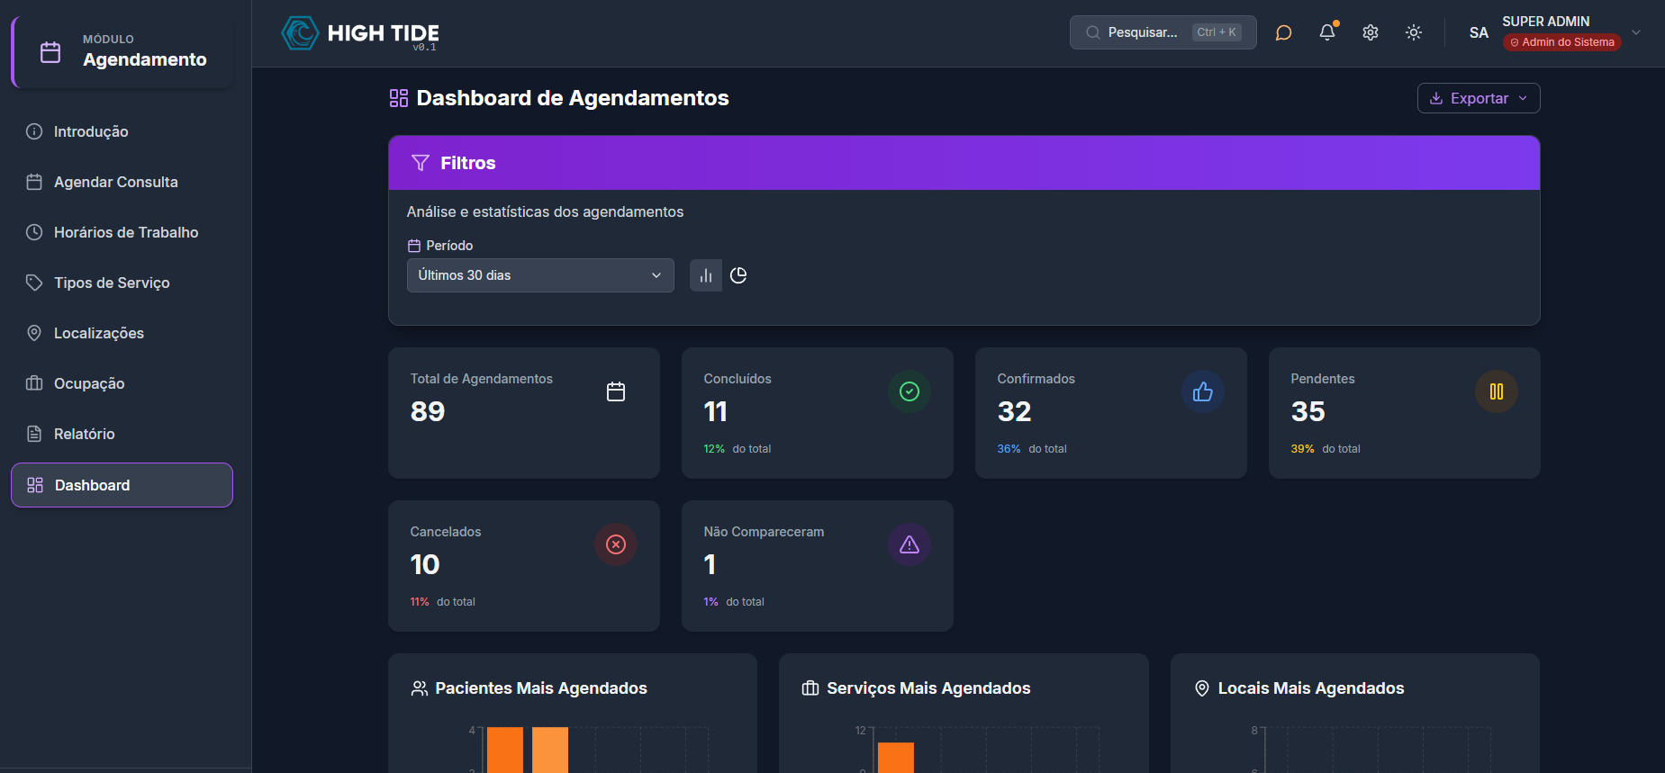Image resolution: width=1665 pixels, height=773 pixels.
Task: Click the Filtros panel header
Action: point(964,163)
